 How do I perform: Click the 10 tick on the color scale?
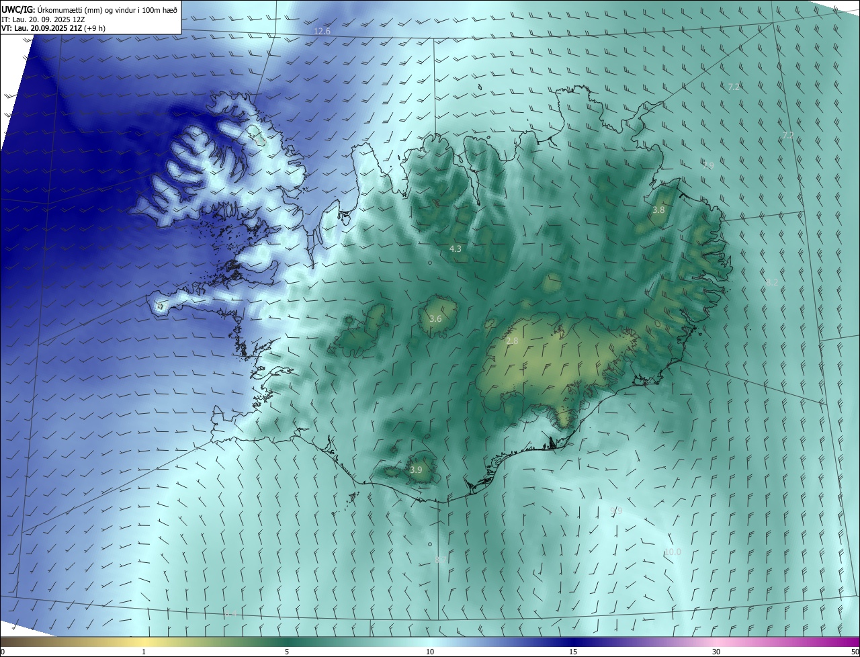(x=430, y=652)
